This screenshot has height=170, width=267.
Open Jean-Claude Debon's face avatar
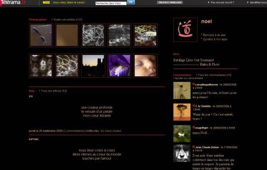(x=182, y=153)
